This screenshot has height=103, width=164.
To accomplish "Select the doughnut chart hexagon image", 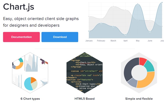I will click(139, 73).
